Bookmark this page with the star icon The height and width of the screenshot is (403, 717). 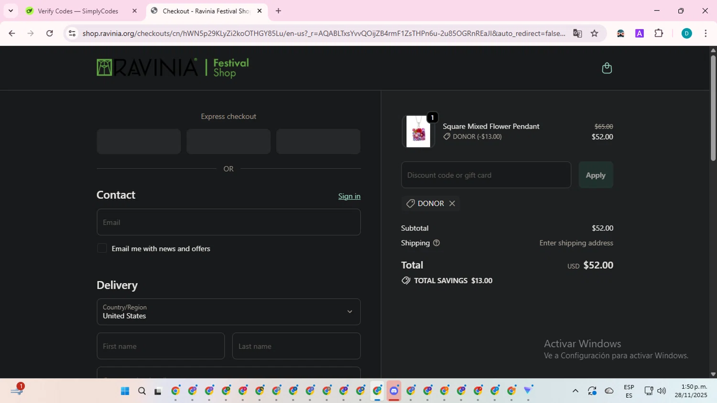[594, 33]
